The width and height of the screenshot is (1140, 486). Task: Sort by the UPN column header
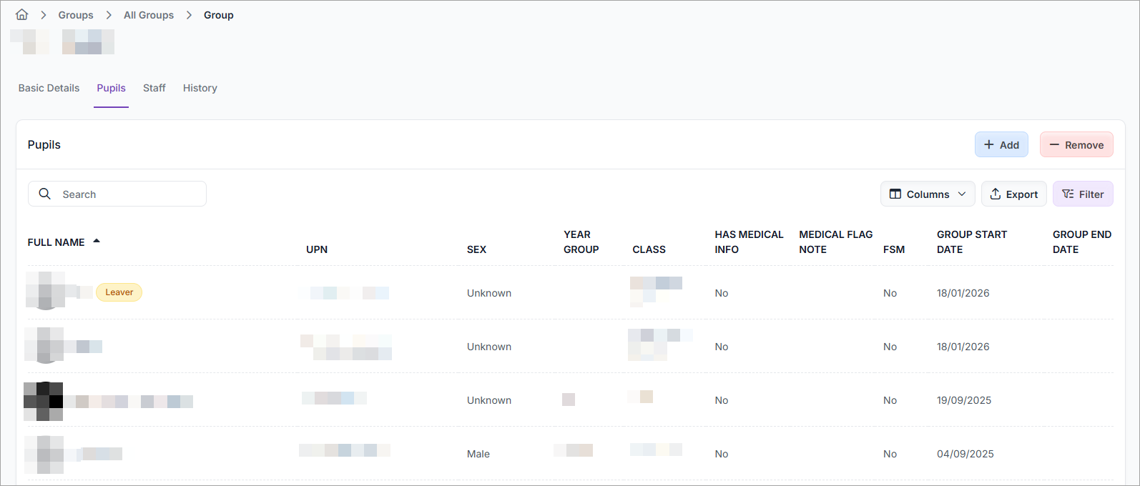point(317,249)
